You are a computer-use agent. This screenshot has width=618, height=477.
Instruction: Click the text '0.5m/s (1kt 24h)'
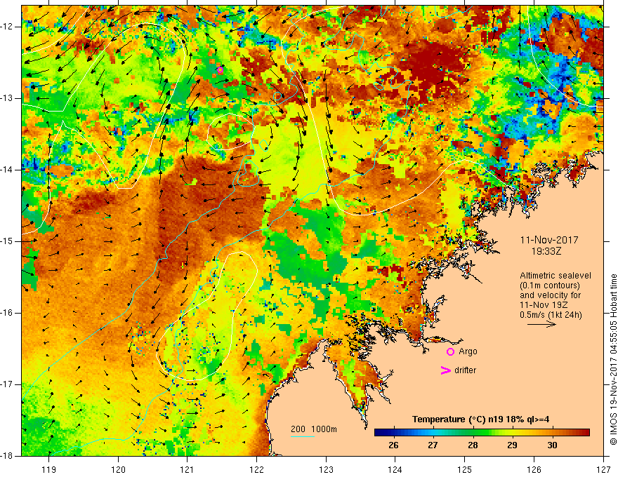pyautogui.click(x=551, y=315)
